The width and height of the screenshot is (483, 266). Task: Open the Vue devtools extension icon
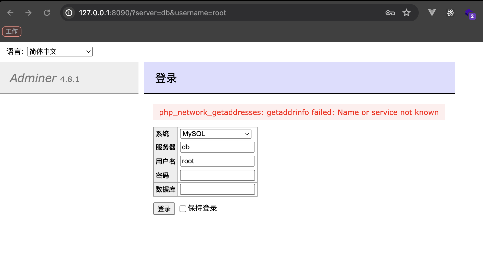click(x=432, y=13)
